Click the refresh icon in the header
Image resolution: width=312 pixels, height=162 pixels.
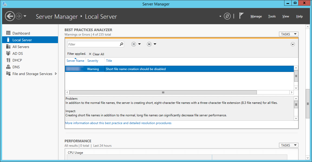[x=227, y=16]
